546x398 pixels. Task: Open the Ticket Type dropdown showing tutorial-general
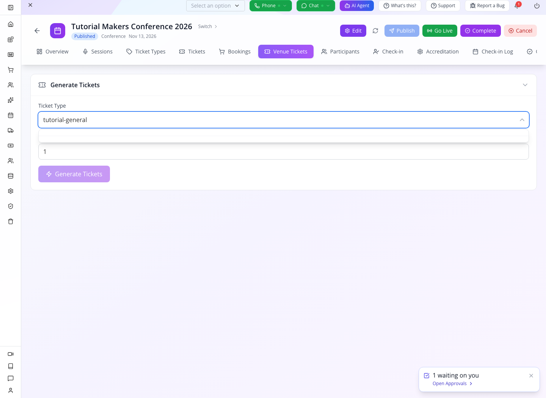point(284,120)
